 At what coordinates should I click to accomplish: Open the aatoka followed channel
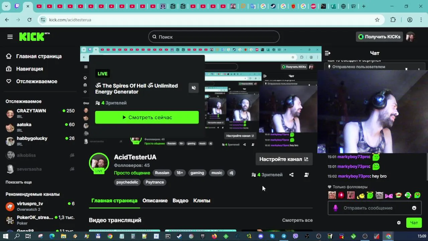(x=40, y=127)
